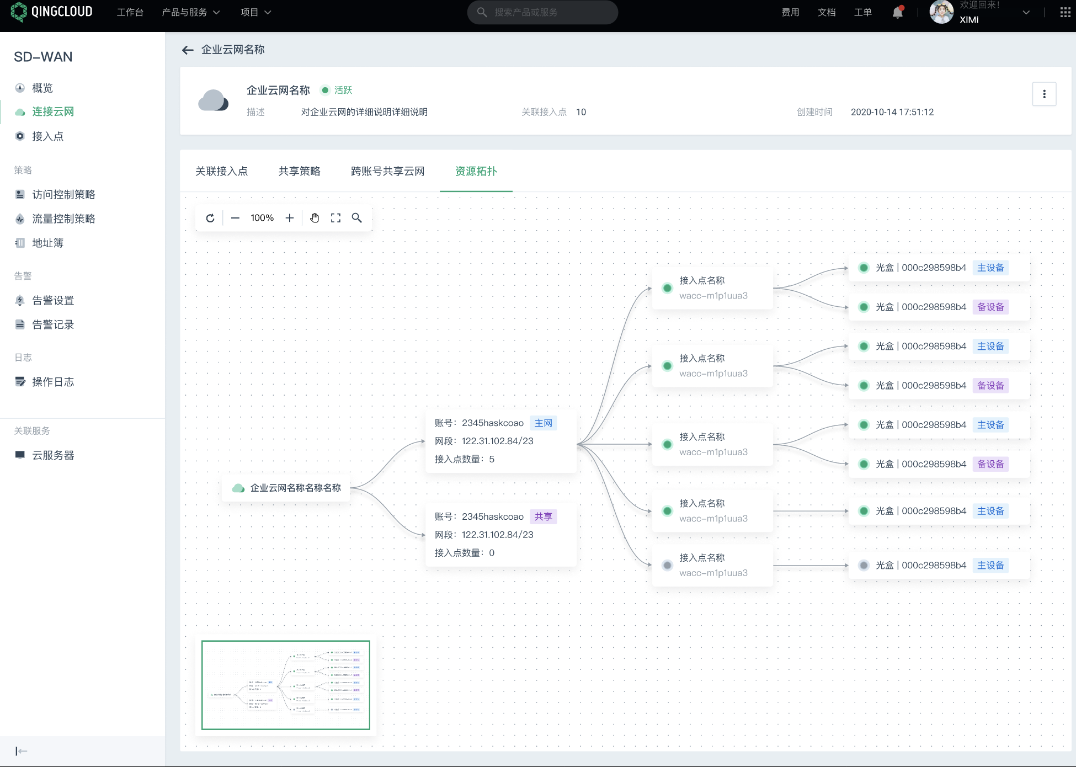Expand the 产品与服务 dropdown
Image resolution: width=1076 pixels, height=767 pixels.
[190, 12]
